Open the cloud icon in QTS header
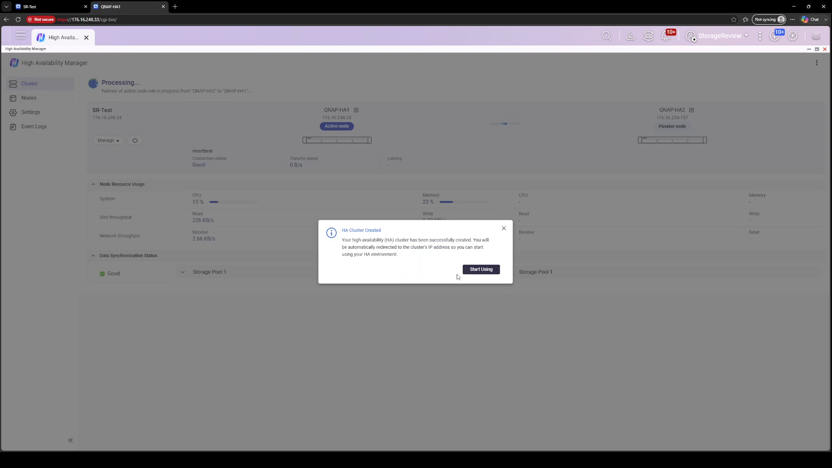The image size is (832, 468). (816, 36)
